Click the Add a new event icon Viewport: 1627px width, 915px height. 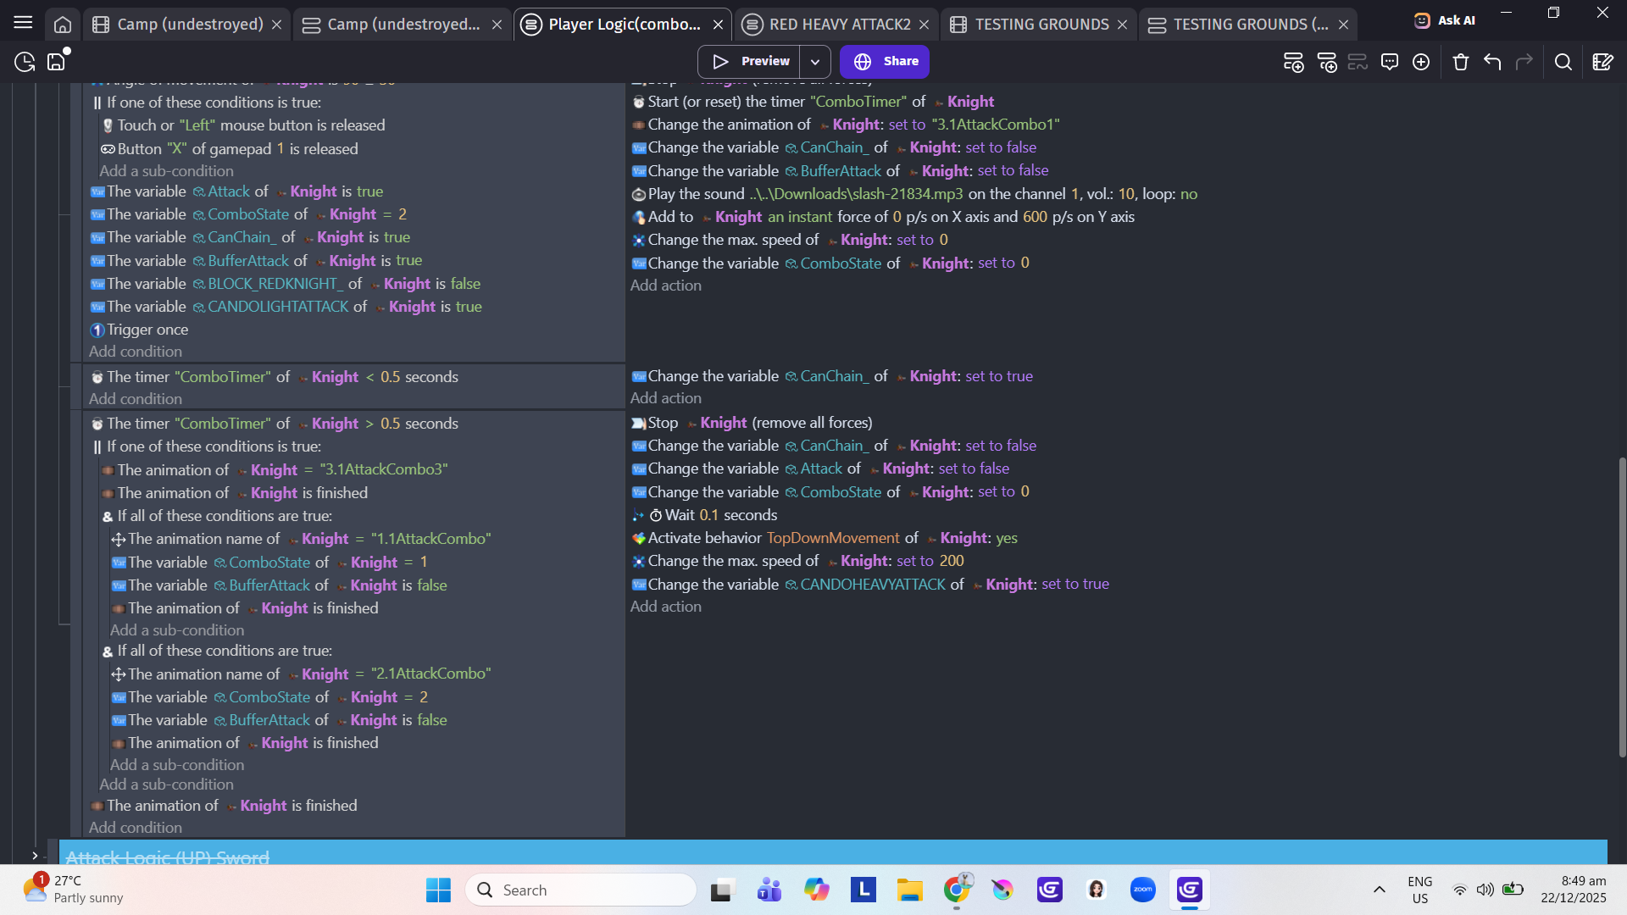[x=1293, y=62]
